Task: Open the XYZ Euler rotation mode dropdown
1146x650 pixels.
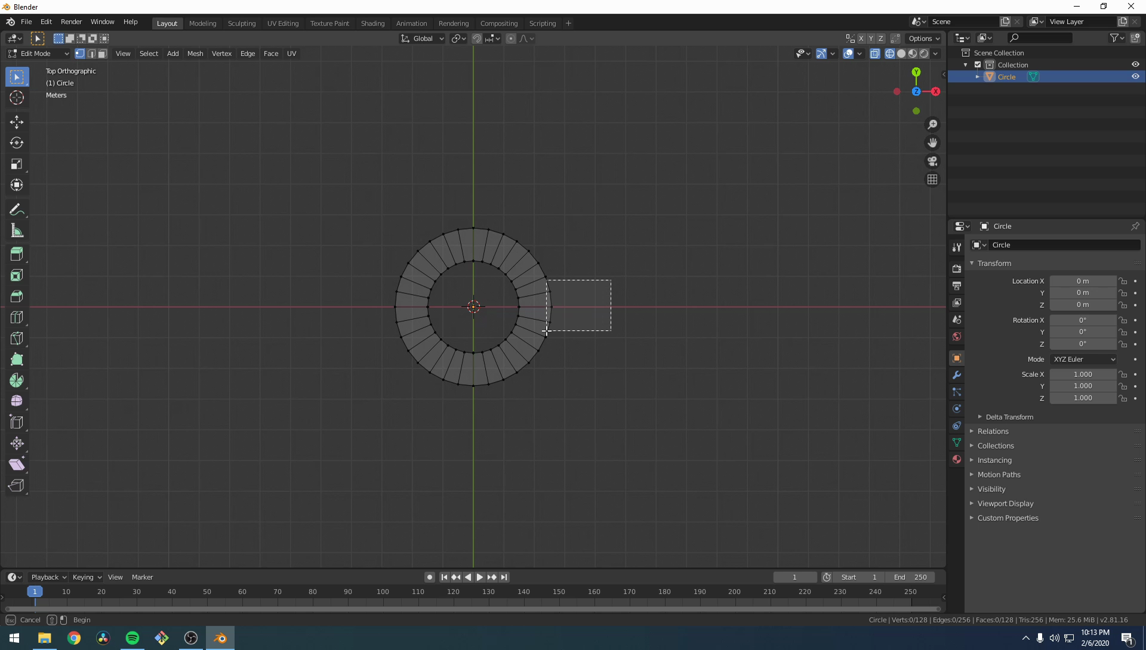Action: (x=1083, y=359)
